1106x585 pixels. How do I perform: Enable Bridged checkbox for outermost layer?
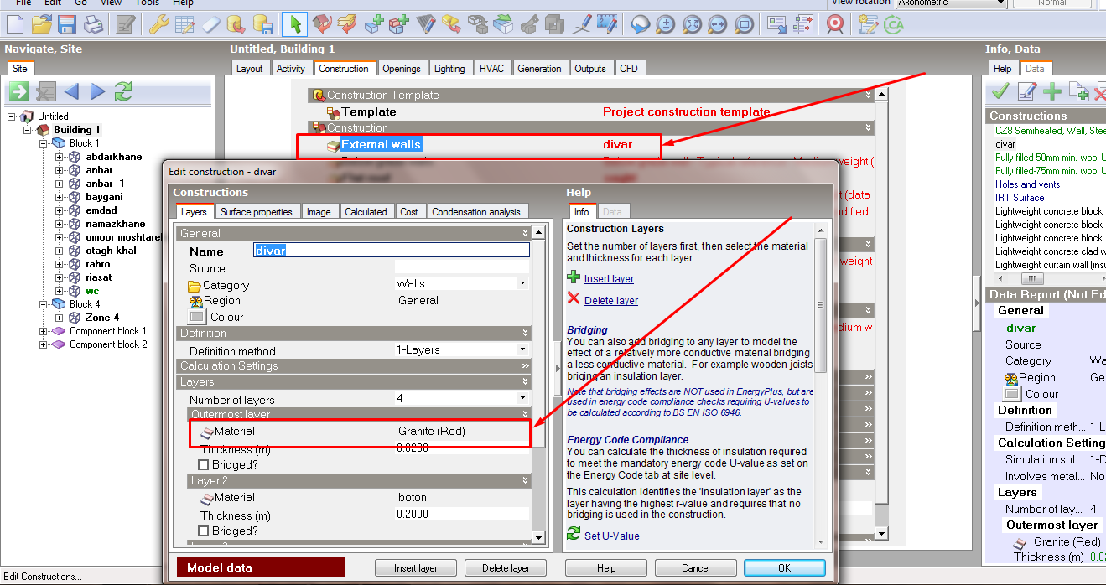tap(204, 464)
